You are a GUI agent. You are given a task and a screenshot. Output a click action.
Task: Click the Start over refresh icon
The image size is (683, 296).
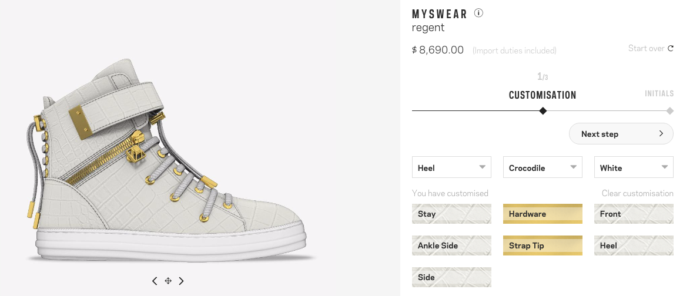pos(671,49)
